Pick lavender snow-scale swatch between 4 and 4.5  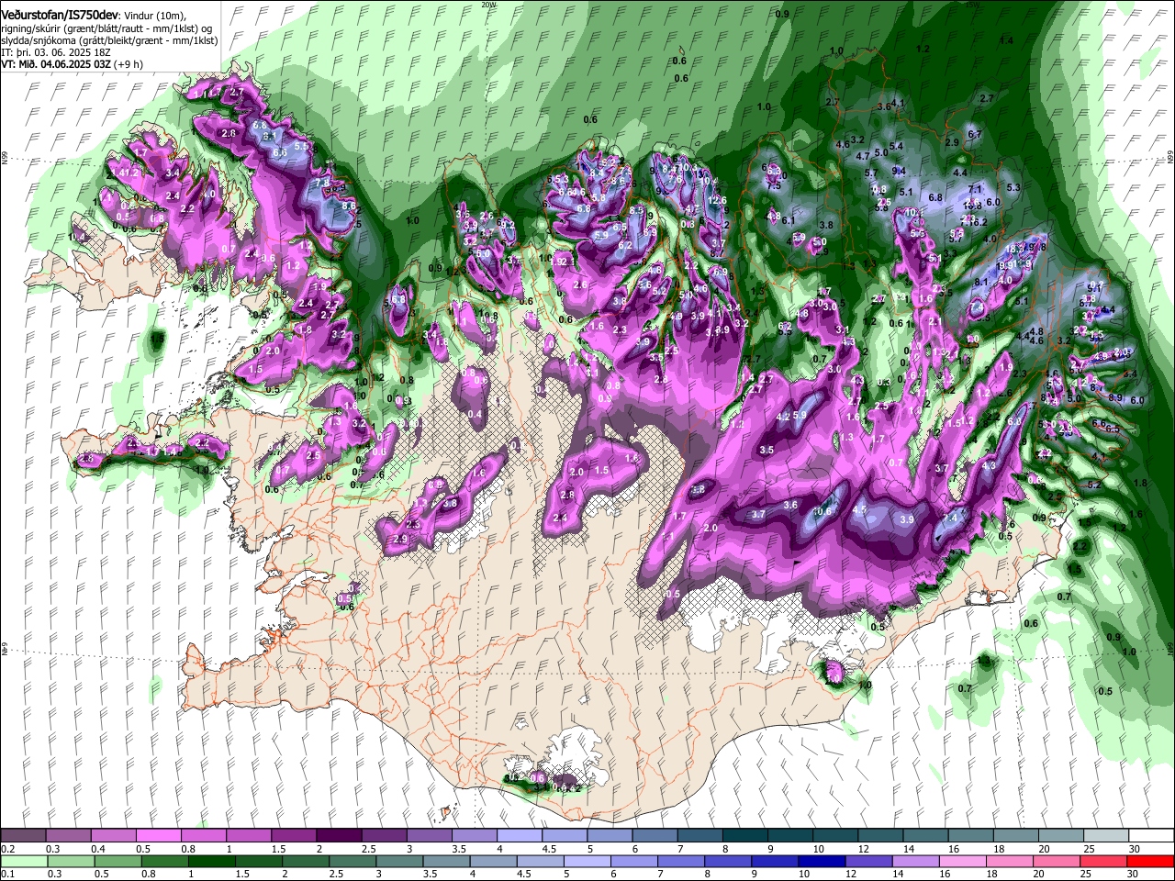point(520,835)
